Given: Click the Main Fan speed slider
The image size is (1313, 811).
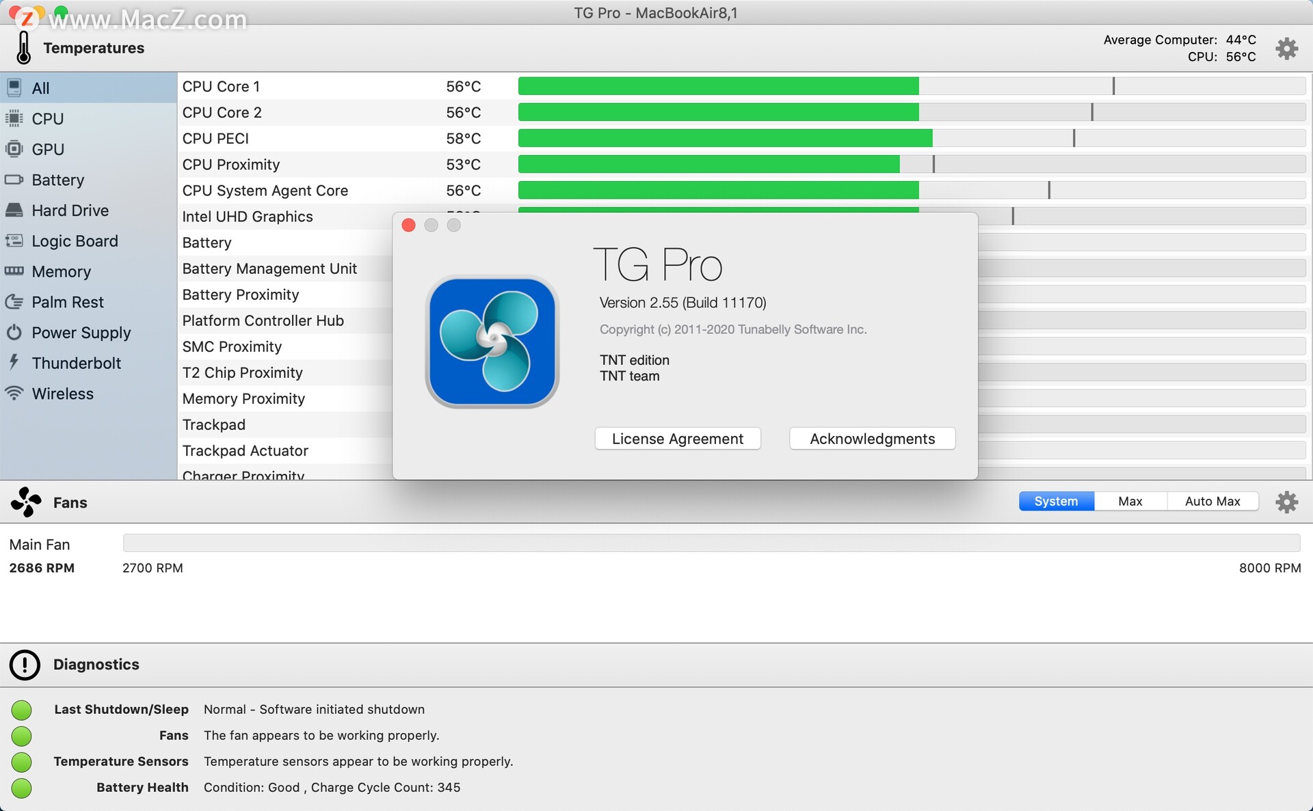Looking at the screenshot, I should 711,543.
